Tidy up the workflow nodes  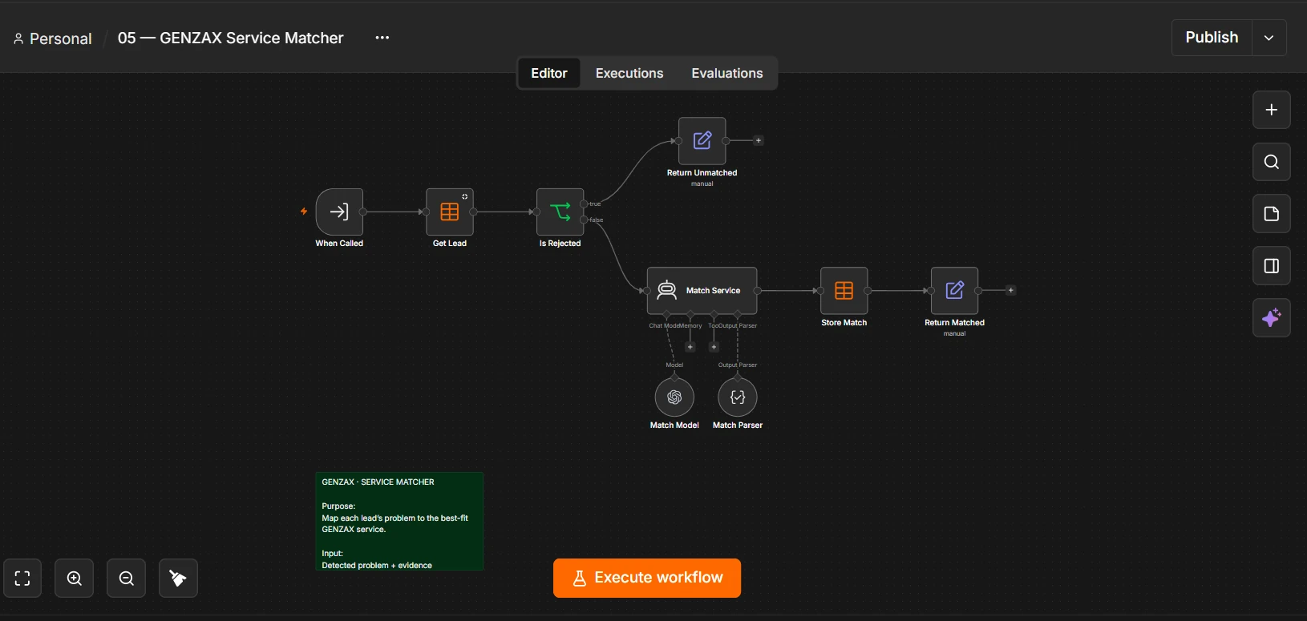click(x=178, y=579)
